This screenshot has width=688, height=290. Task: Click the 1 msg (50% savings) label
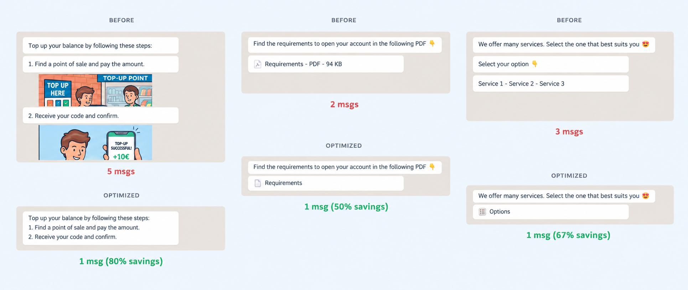[346, 207]
